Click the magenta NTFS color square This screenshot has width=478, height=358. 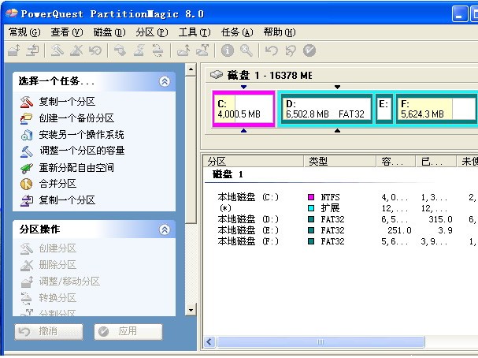pyautogui.click(x=311, y=197)
